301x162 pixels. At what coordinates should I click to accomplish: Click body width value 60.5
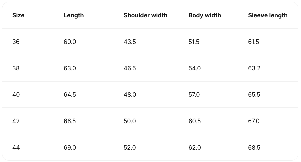pyautogui.click(x=195, y=121)
